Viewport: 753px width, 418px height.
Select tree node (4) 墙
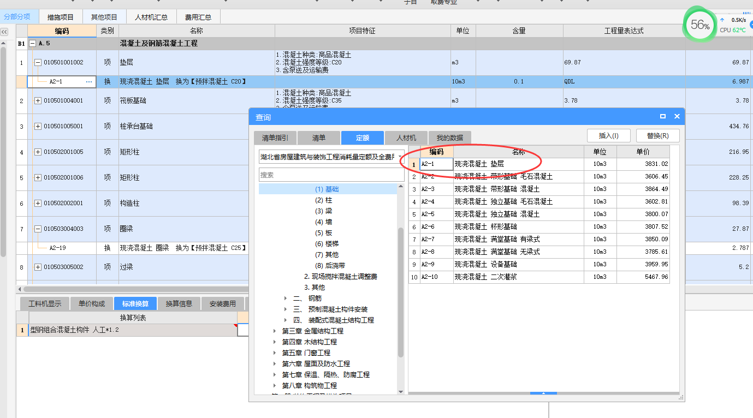click(323, 222)
